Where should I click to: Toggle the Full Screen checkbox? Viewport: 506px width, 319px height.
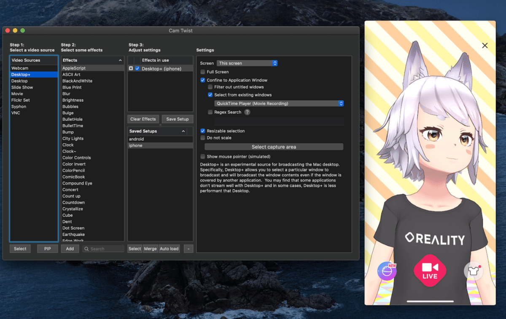pyautogui.click(x=203, y=72)
